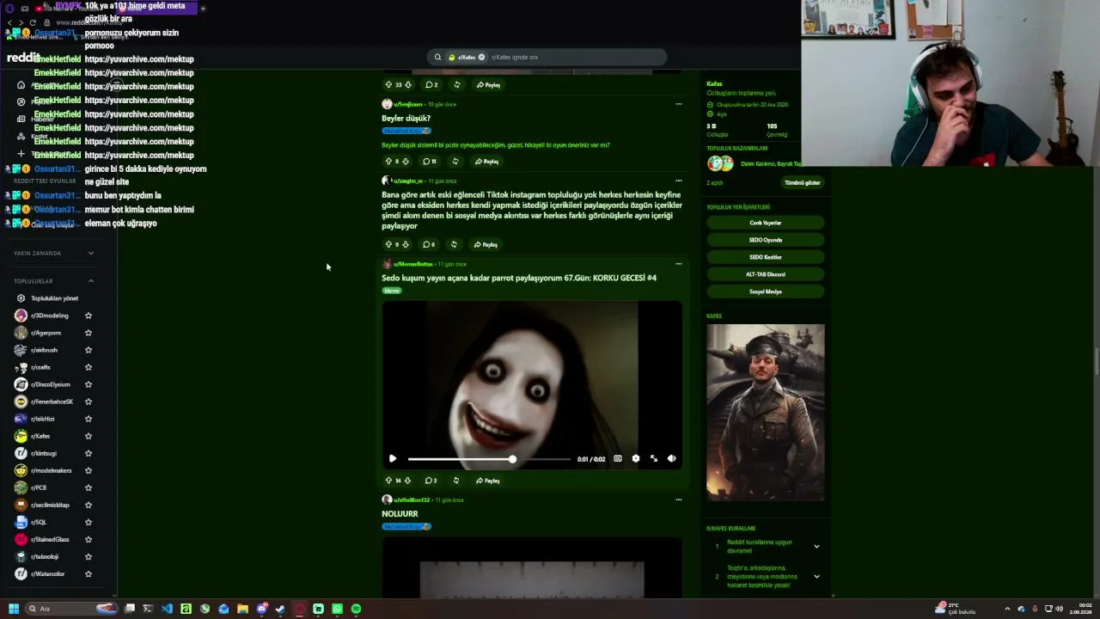Click the taskbar search box
The width and height of the screenshot is (1100, 619).
tap(73, 609)
